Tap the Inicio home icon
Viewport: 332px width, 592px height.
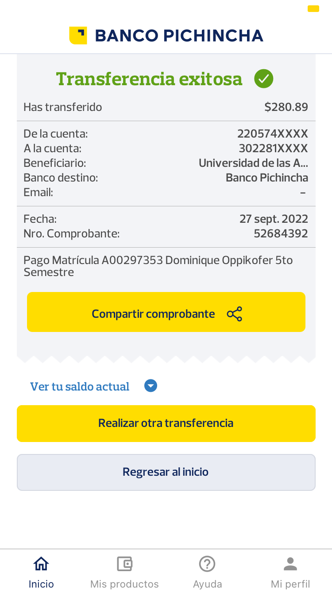(x=41, y=564)
